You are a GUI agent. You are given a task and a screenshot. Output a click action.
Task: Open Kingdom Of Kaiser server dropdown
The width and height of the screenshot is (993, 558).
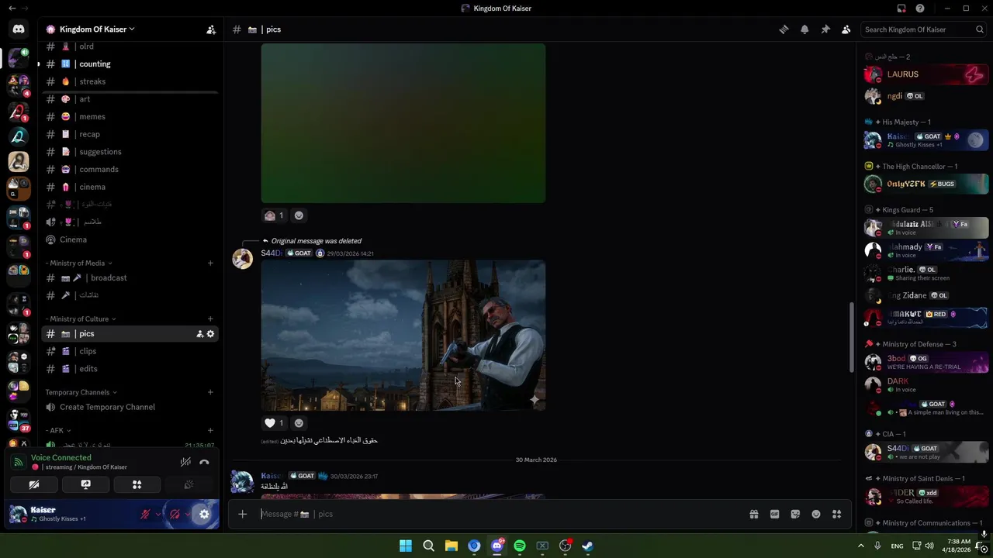pos(97,29)
